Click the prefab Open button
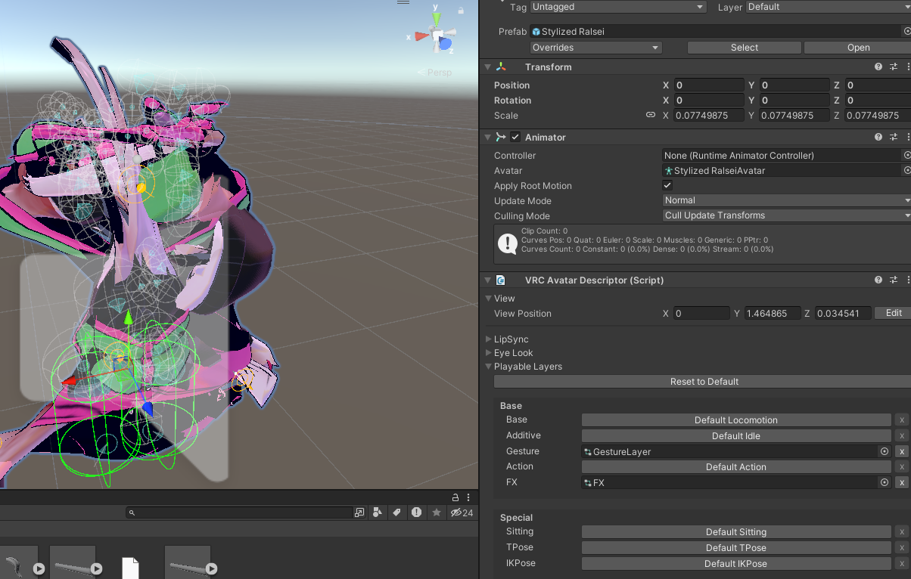This screenshot has height=579, width=911. click(858, 48)
